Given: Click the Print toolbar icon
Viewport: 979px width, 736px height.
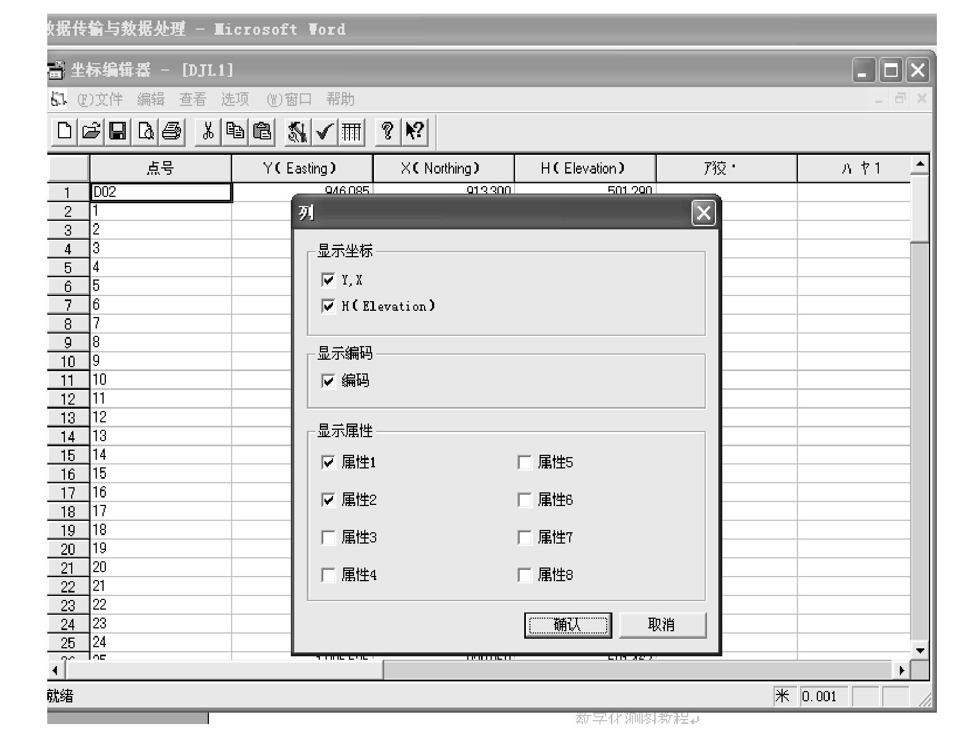Looking at the screenshot, I should pyautogui.click(x=172, y=132).
